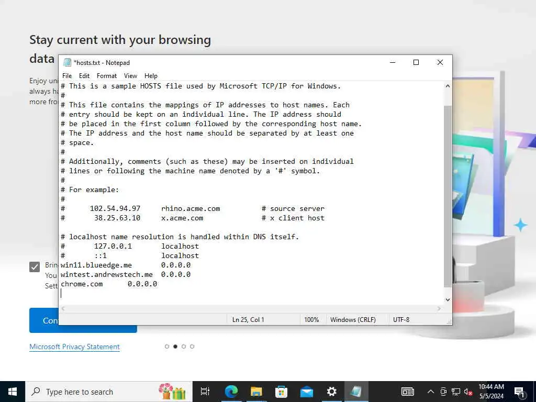Open the Windows Start menu
The width and height of the screenshot is (536, 402).
(x=13, y=392)
